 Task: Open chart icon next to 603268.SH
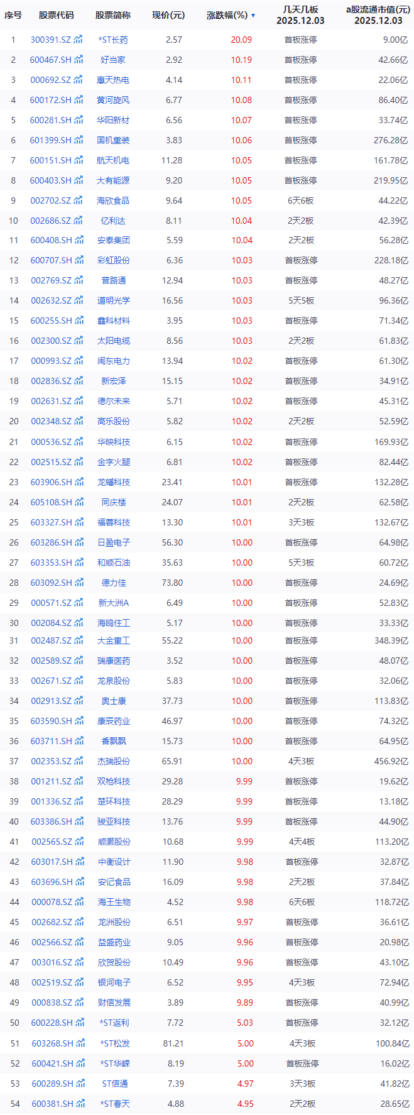coord(79,1043)
